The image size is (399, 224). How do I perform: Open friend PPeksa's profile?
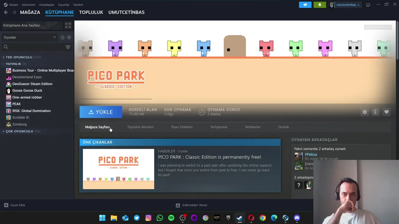pos(311,154)
